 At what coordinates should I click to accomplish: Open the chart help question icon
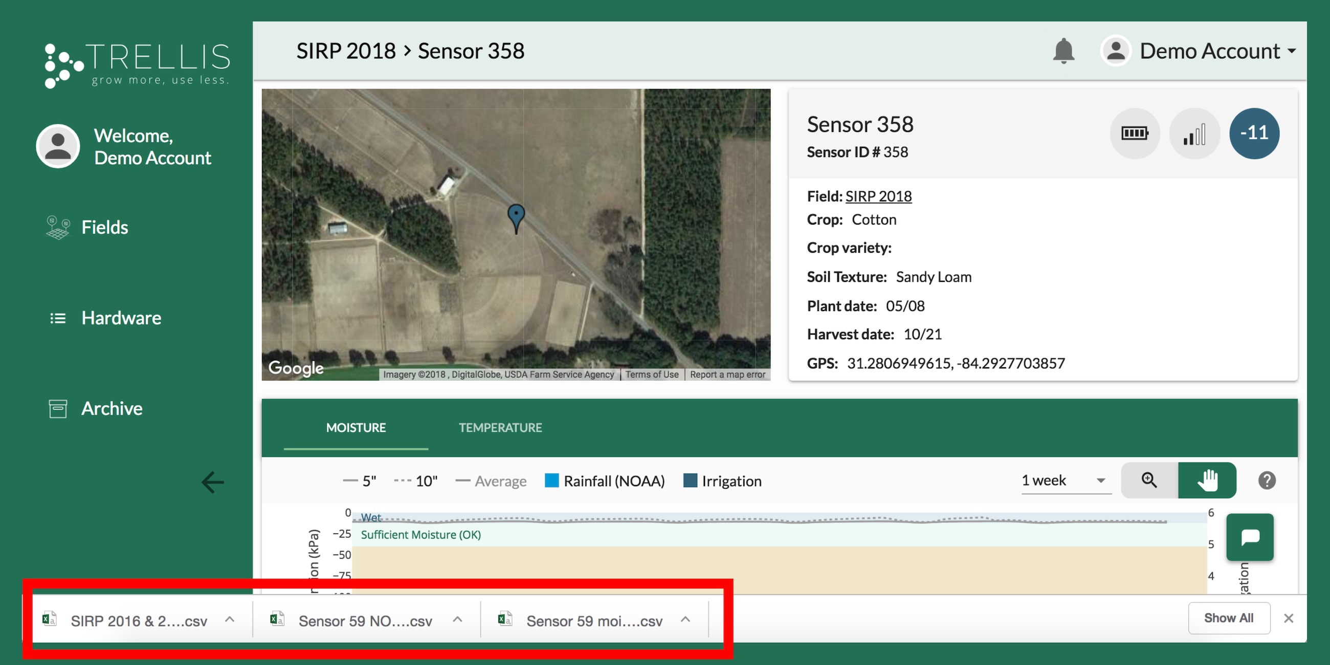(x=1267, y=481)
